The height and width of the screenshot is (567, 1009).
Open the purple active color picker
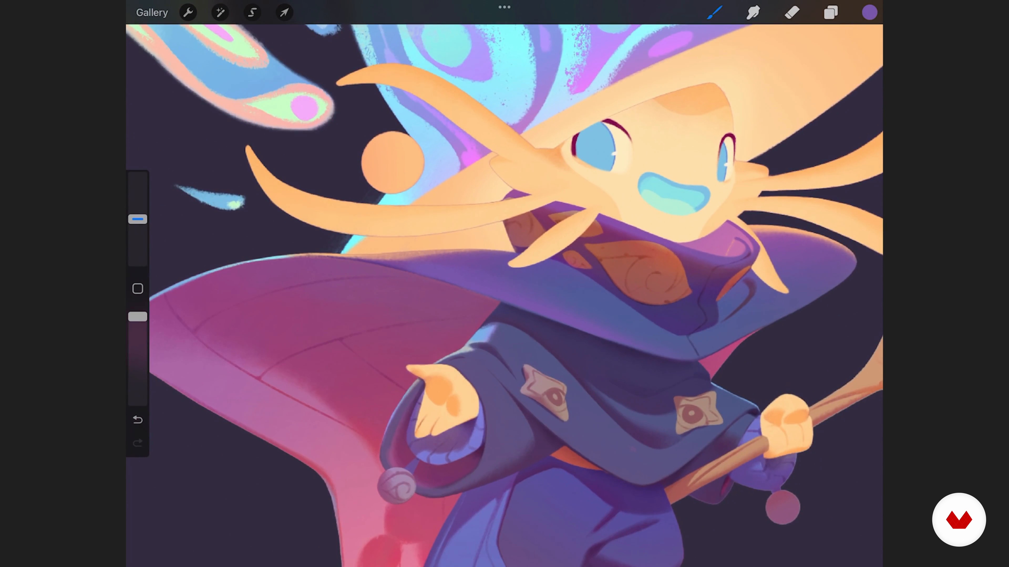click(869, 13)
